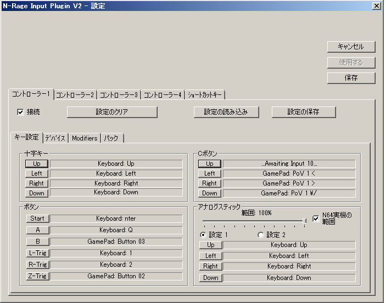Click the アナログスティック Left button
386x303 pixels.
point(211,256)
